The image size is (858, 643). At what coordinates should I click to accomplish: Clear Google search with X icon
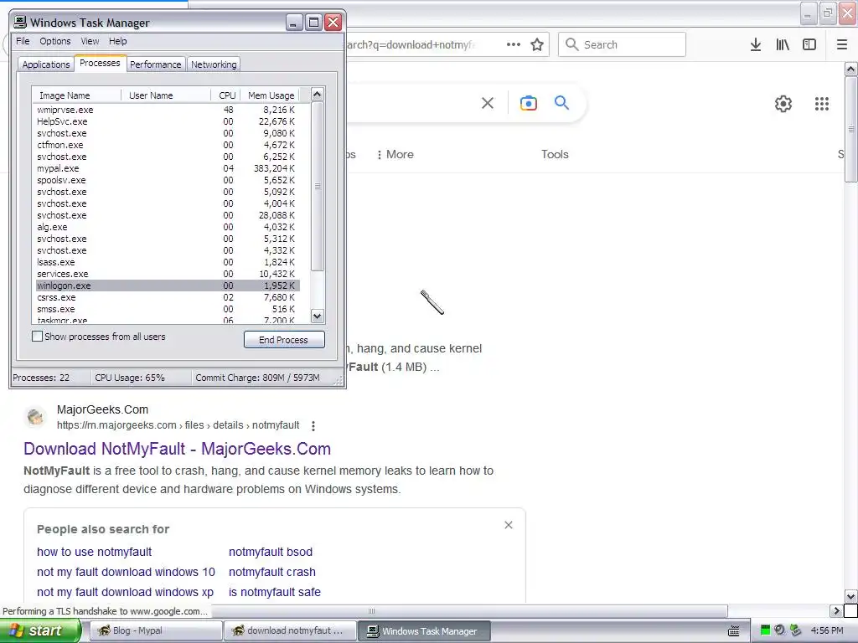click(488, 103)
